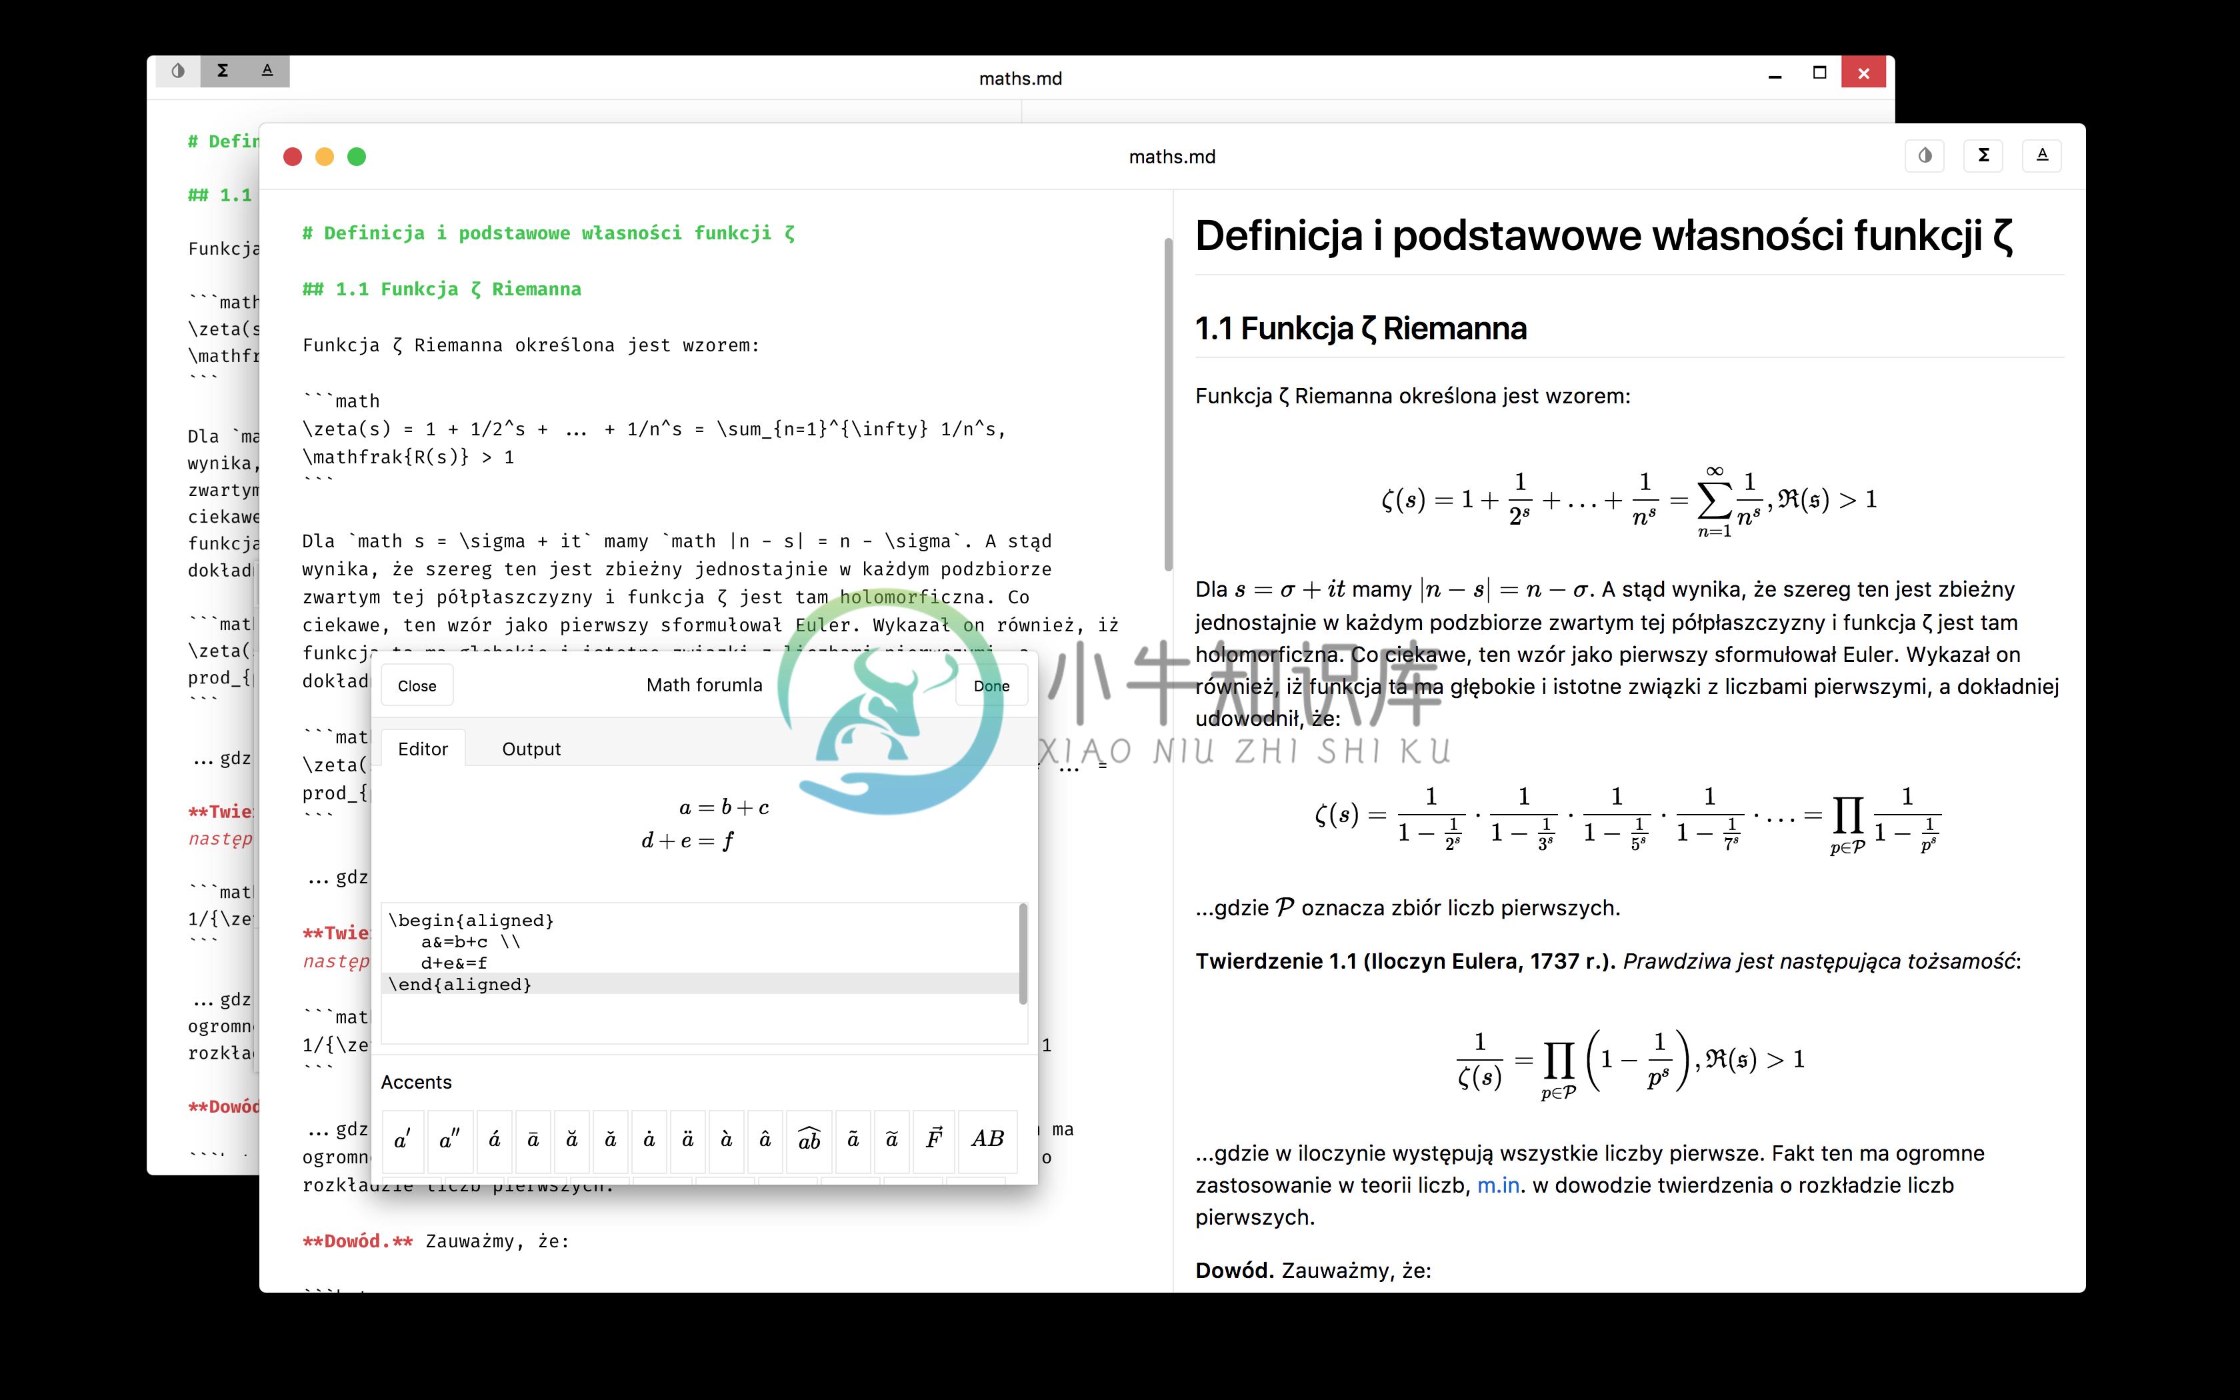The width and height of the screenshot is (2240, 1400).
Task: Maximize the back maths.md window
Action: [1819, 72]
